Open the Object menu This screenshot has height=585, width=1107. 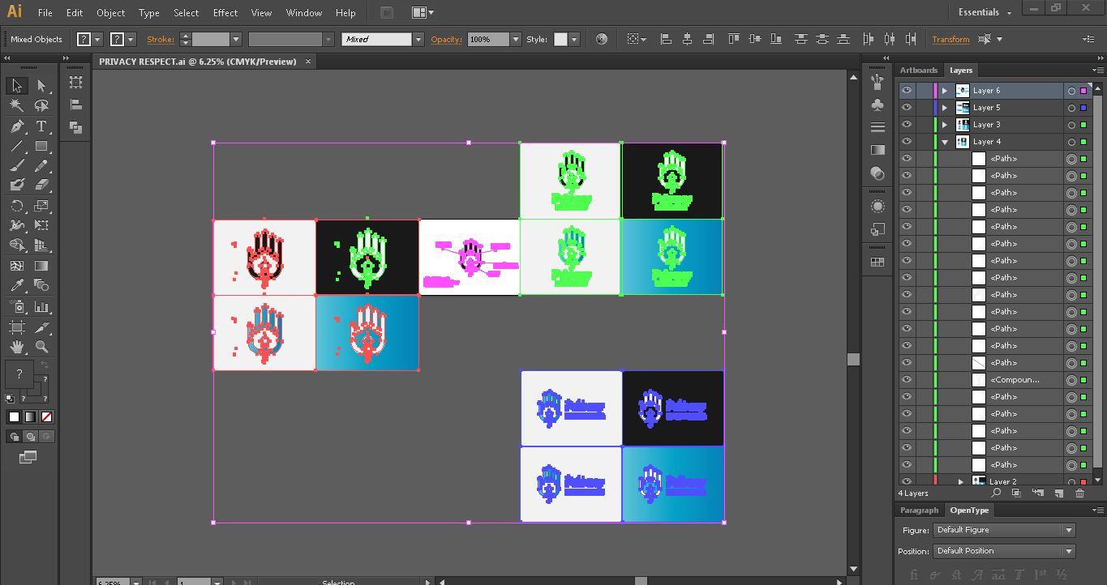[110, 13]
